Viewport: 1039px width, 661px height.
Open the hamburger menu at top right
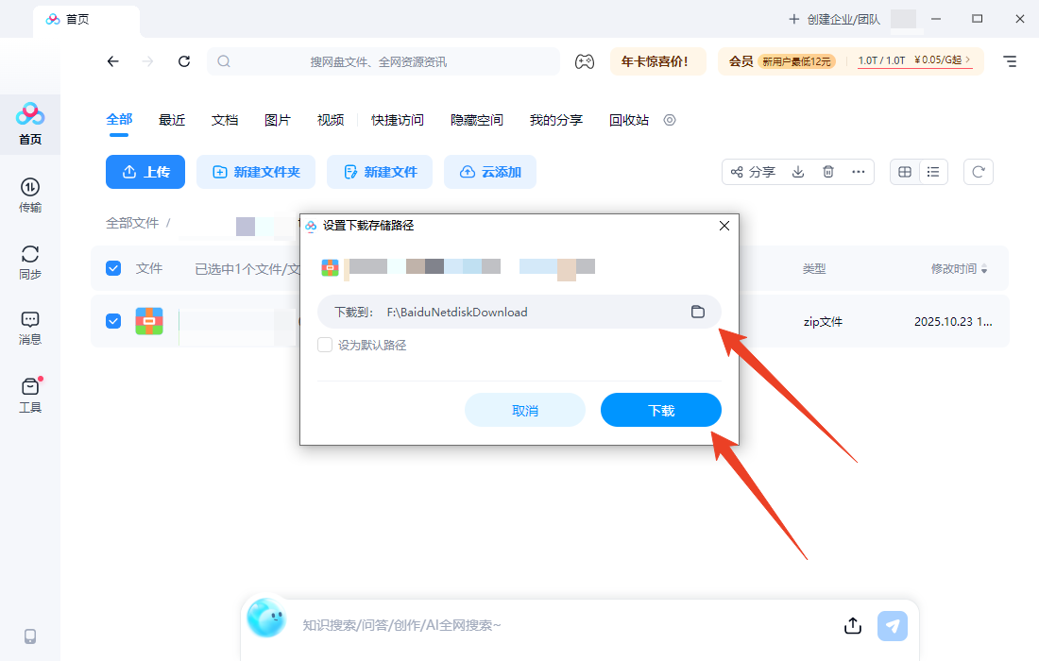click(1009, 59)
